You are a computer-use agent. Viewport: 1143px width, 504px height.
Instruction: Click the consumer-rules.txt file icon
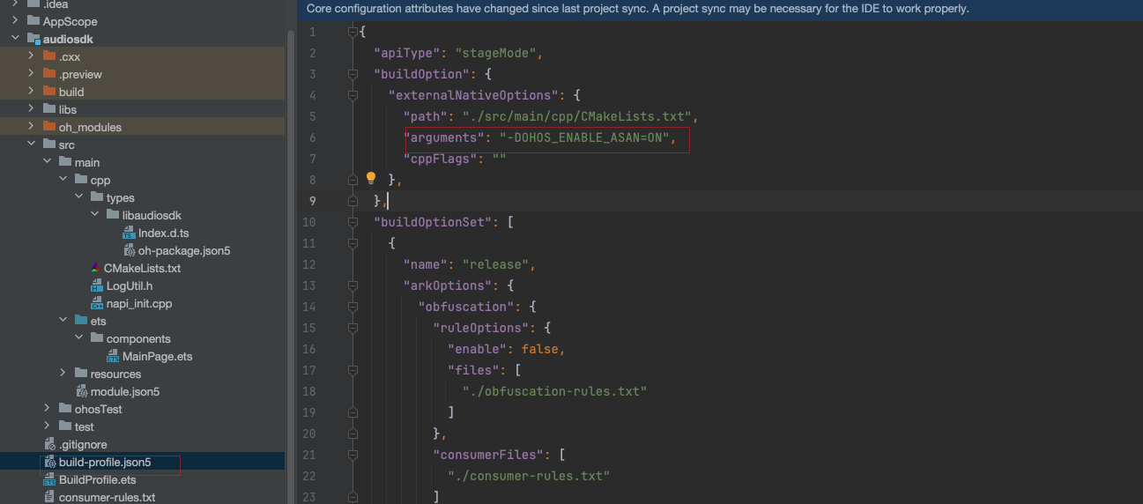point(49,497)
